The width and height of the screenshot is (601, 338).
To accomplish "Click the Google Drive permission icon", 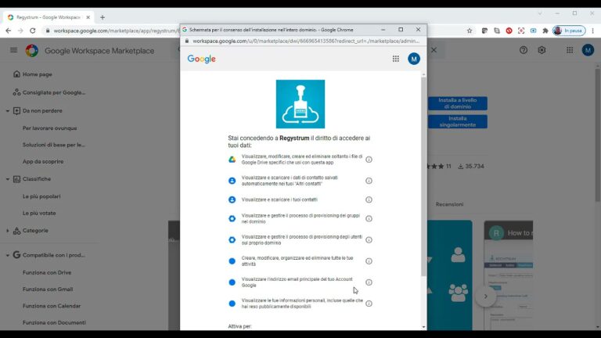I will [232, 160].
